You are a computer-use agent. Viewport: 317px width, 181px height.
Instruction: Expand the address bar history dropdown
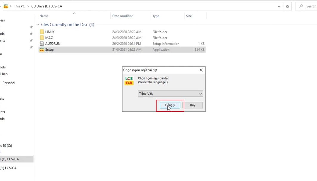tap(279, 6)
